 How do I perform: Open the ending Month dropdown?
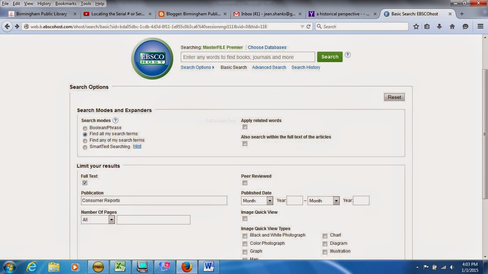click(x=324, y=201)
